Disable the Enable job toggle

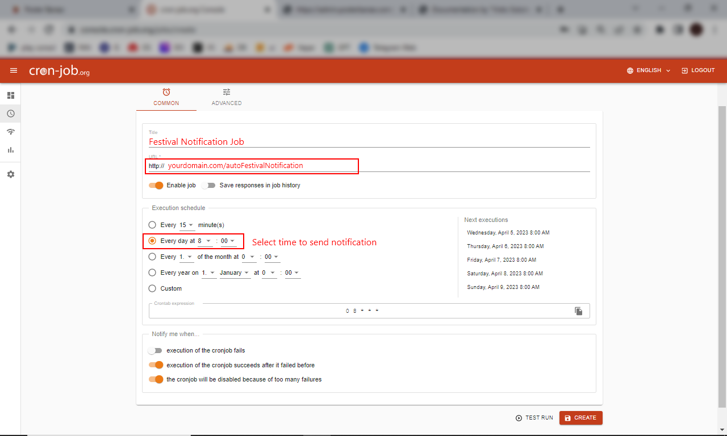156,185
